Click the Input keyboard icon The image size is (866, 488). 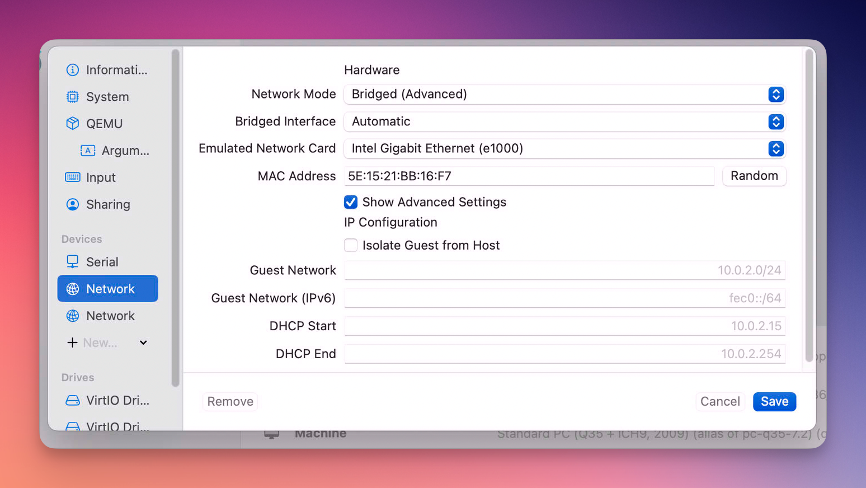coord(73,177)
